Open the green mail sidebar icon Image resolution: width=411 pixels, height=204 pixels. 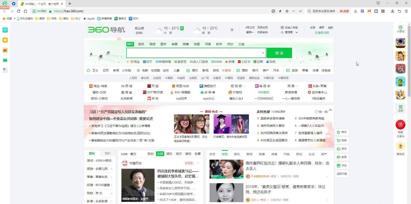(5, 60)
